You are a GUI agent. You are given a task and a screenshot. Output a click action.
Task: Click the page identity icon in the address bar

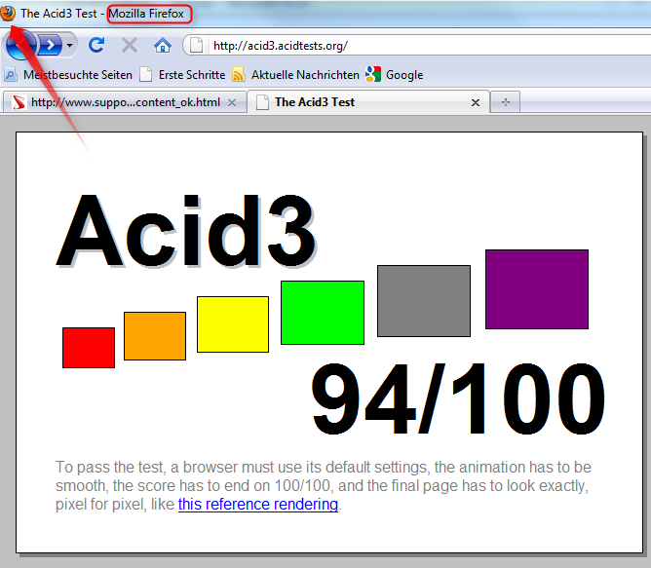pyautogui.click(x=197, y=45)
